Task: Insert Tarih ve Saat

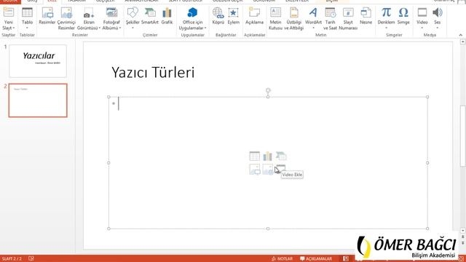Action: pyautogui.click(x=330, y=19)
